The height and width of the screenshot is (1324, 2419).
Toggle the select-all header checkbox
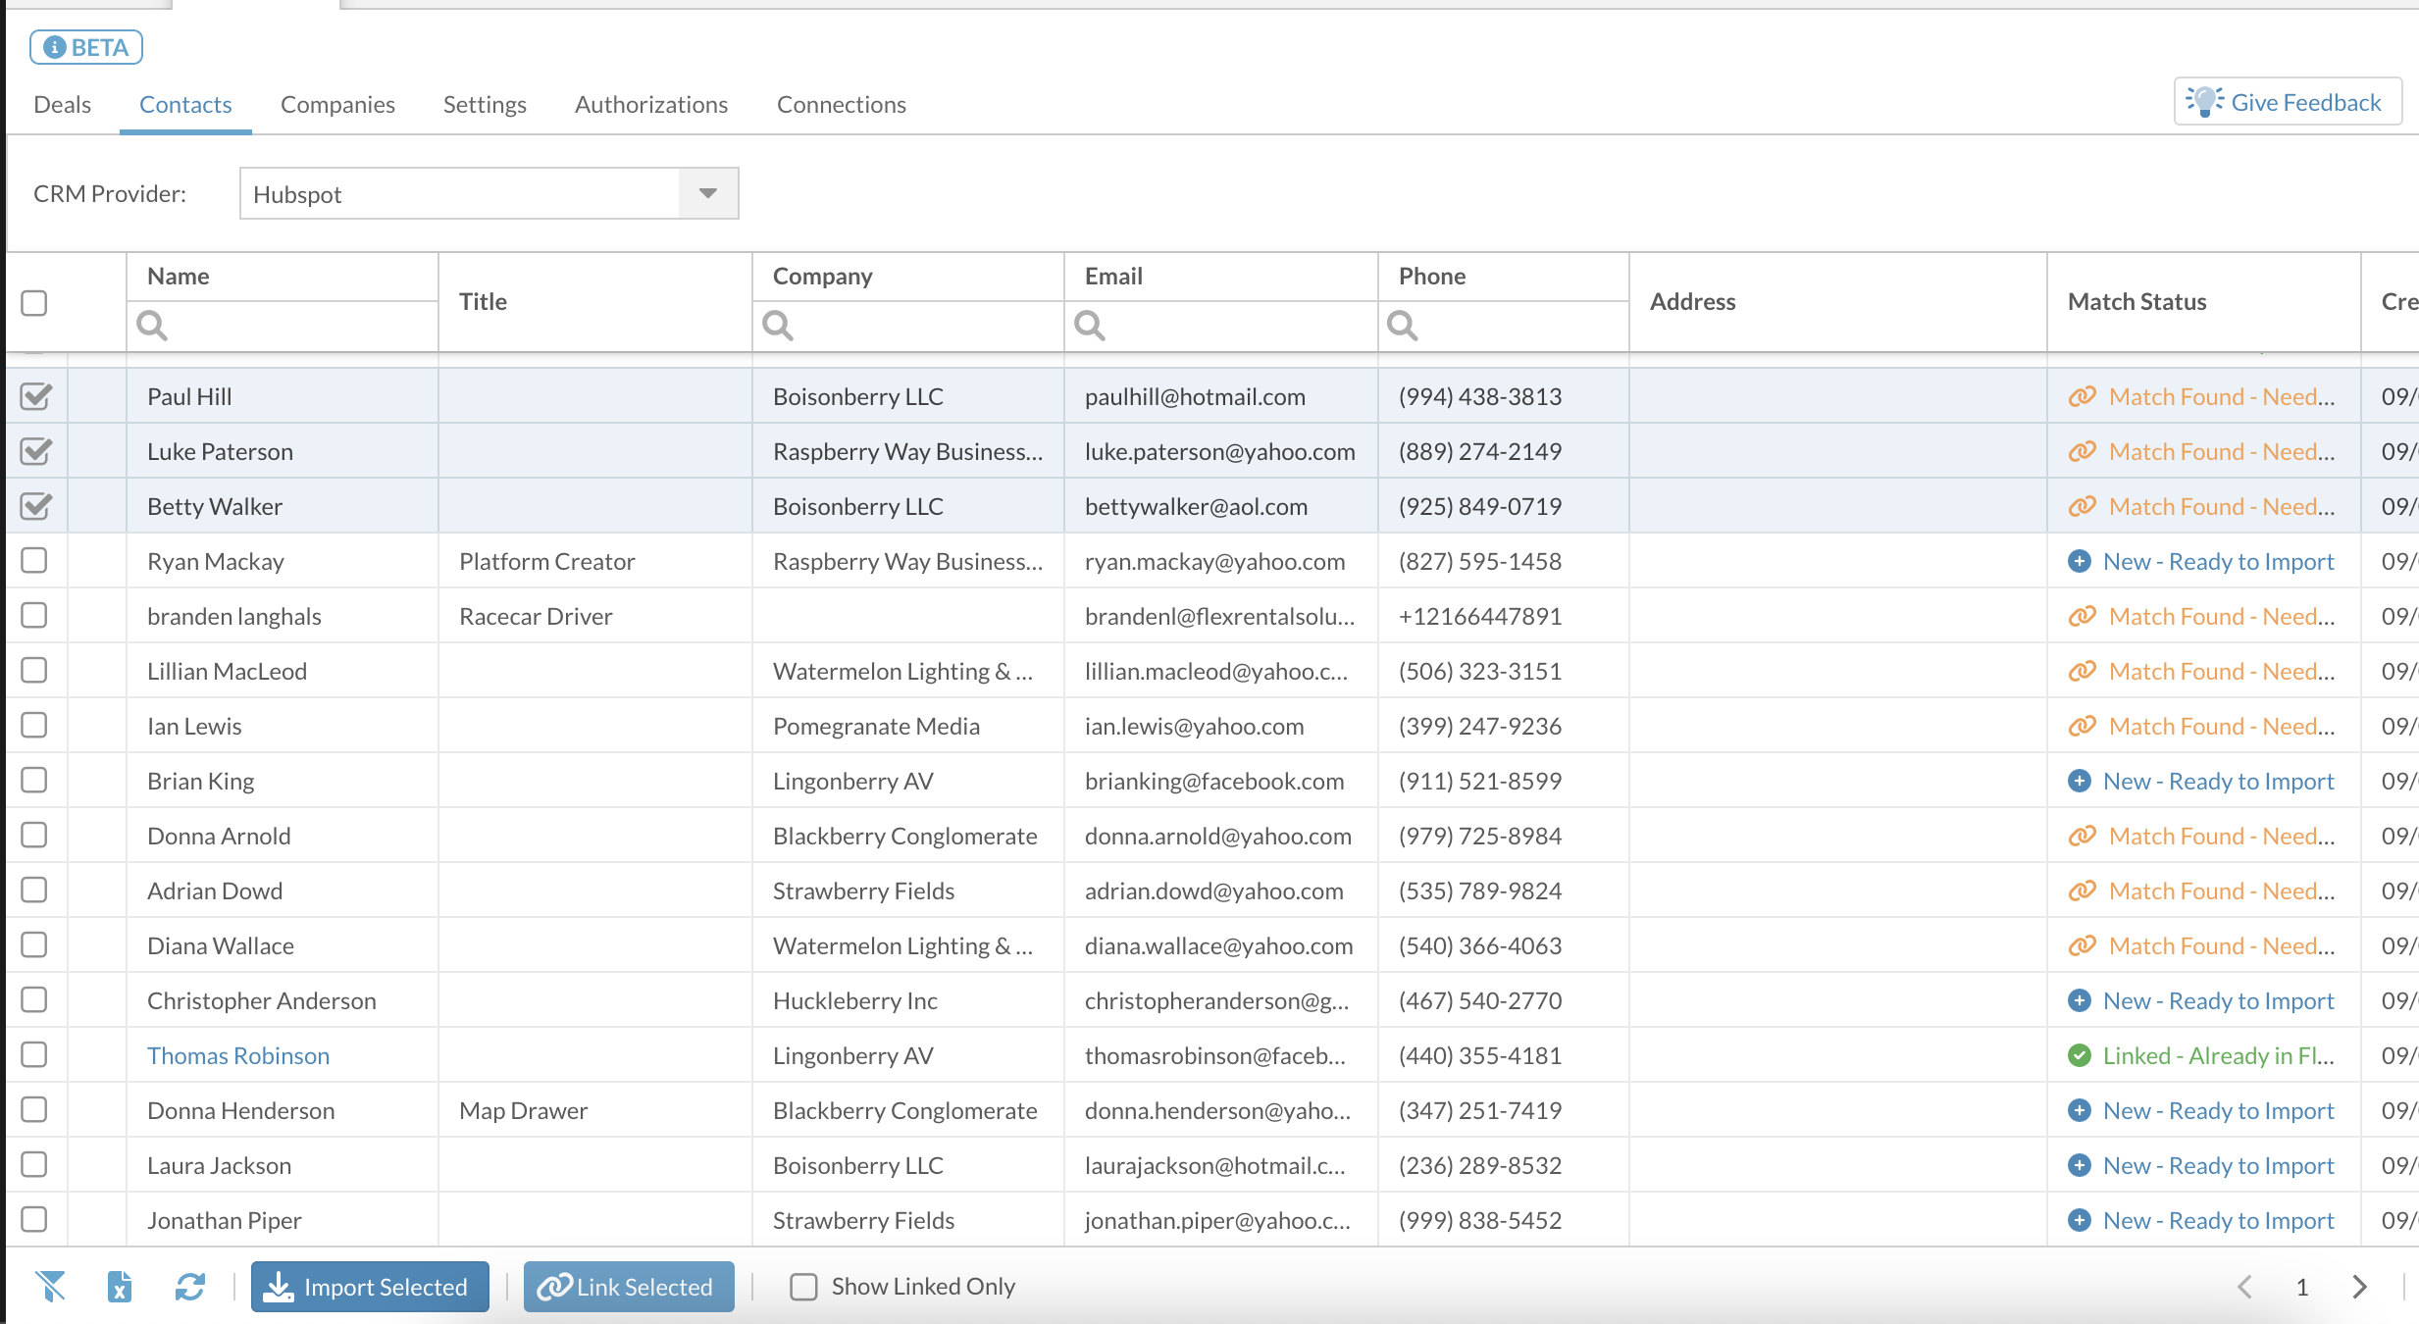[x=34, y=303]
